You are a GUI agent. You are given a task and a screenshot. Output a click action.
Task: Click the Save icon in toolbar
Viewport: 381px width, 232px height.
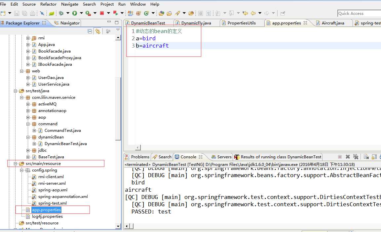(x=17, y=13)
